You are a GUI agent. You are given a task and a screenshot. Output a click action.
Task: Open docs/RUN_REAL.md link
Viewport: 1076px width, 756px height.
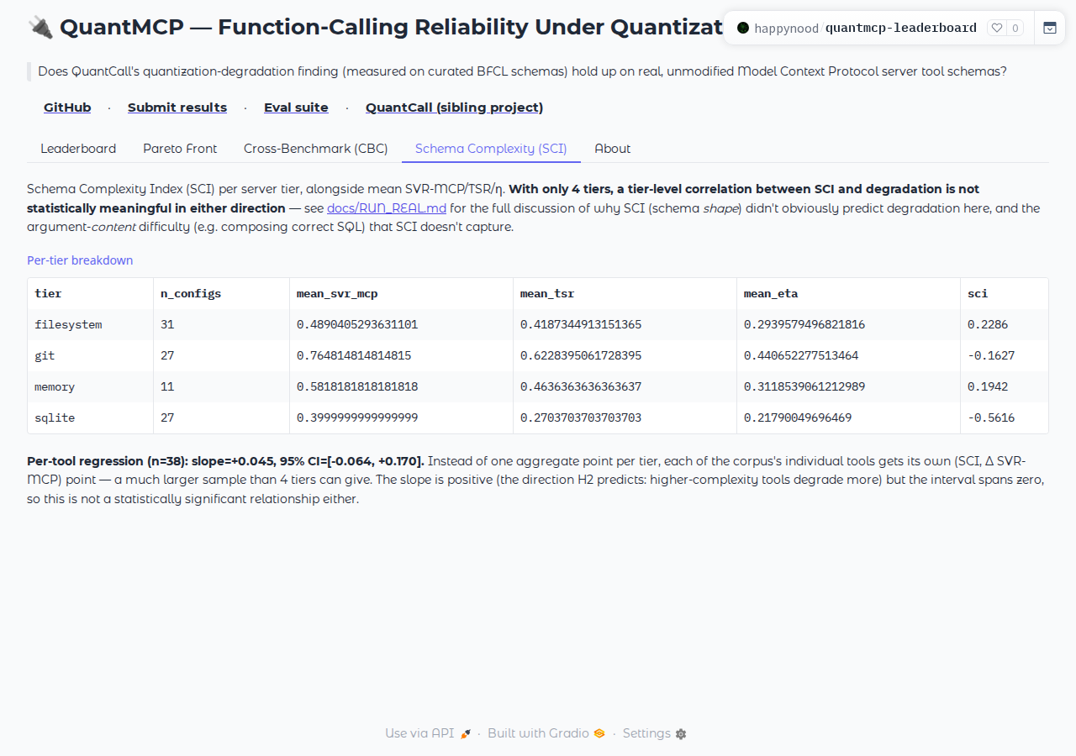click(x=387, y=208)
